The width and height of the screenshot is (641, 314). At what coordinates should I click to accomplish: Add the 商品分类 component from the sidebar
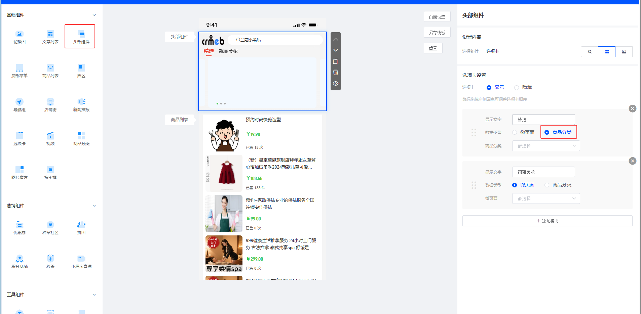click(81, 136)
